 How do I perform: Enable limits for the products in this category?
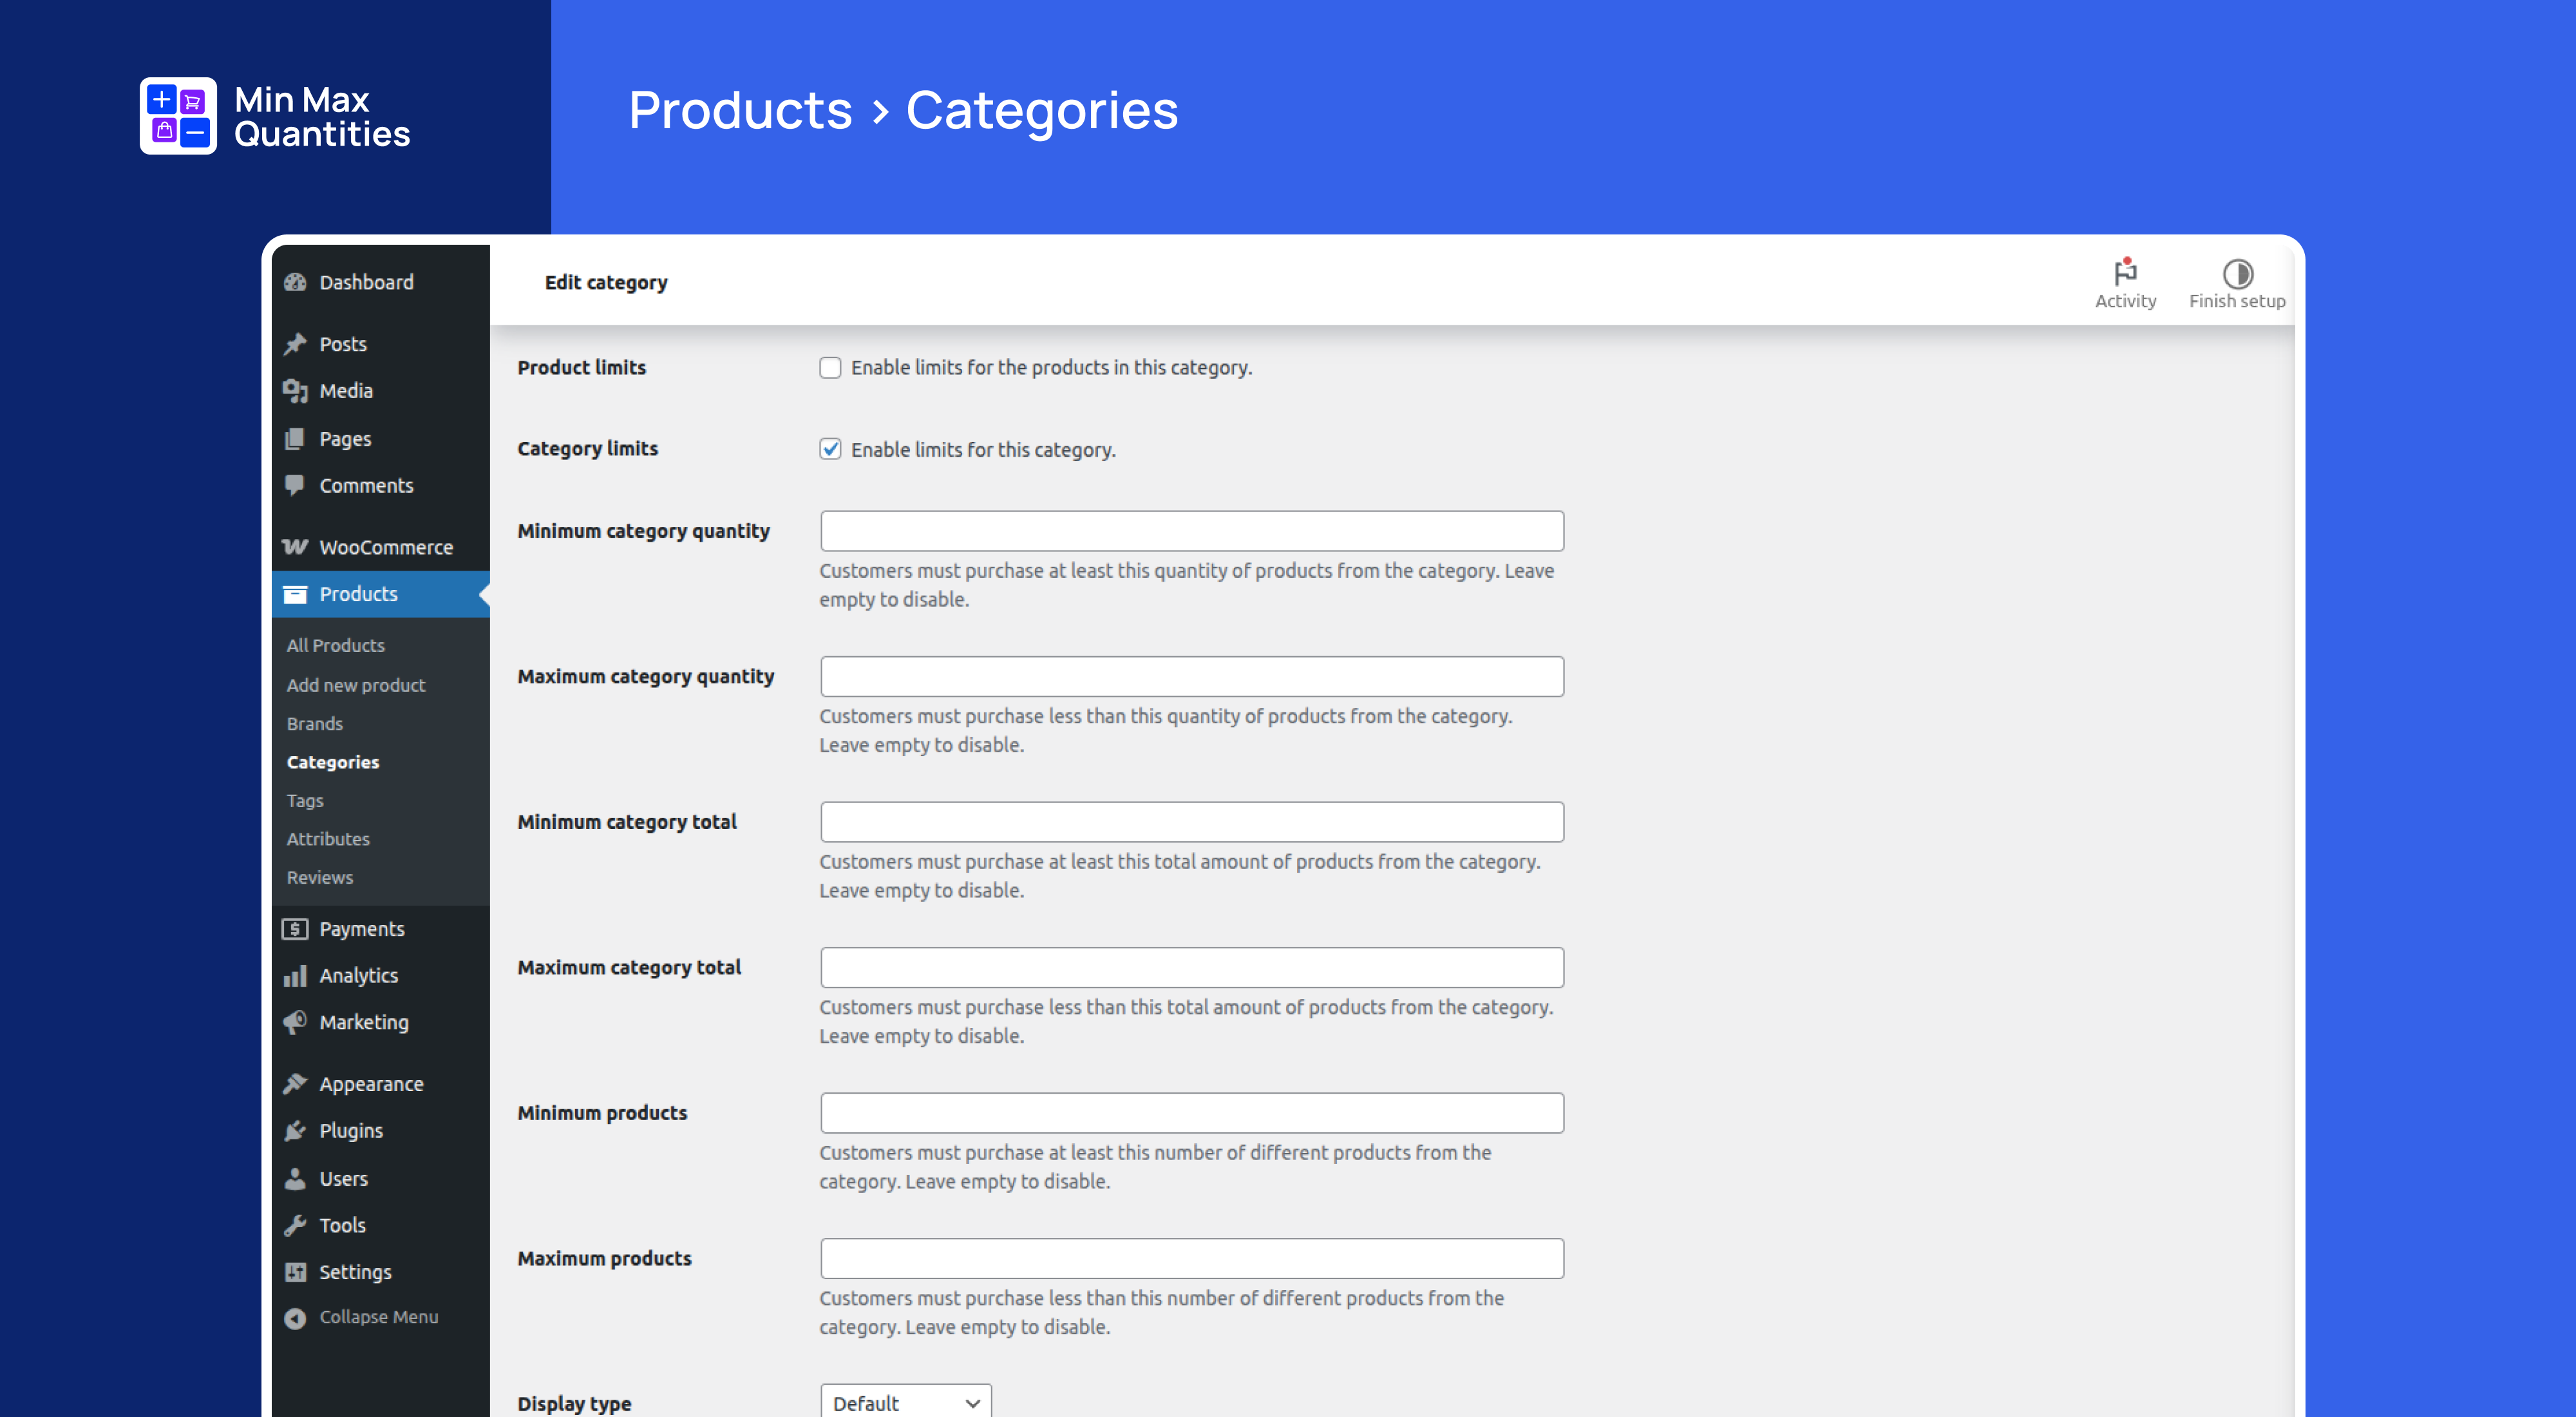830,368
